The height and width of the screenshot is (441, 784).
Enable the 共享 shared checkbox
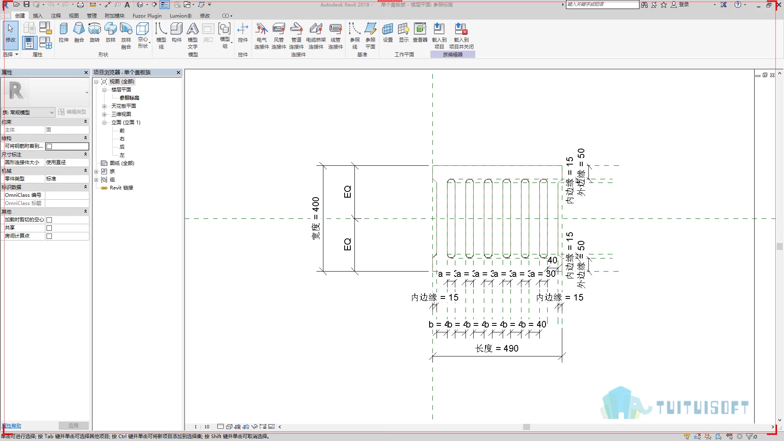click(x=49, y=228)
